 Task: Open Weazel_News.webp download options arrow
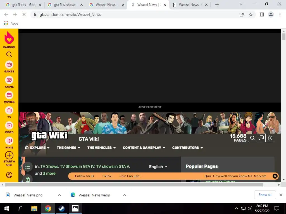pos(125,195)
